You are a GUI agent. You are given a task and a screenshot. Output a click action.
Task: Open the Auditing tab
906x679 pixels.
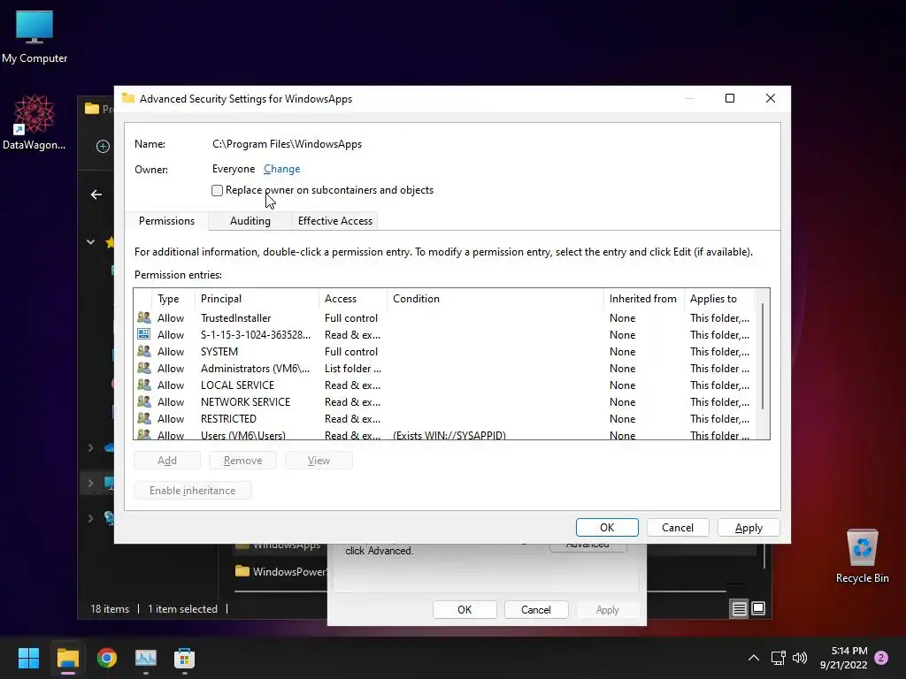click(x=250, y=220)
